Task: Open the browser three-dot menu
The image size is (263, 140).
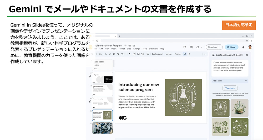Action: click(251, 40)
